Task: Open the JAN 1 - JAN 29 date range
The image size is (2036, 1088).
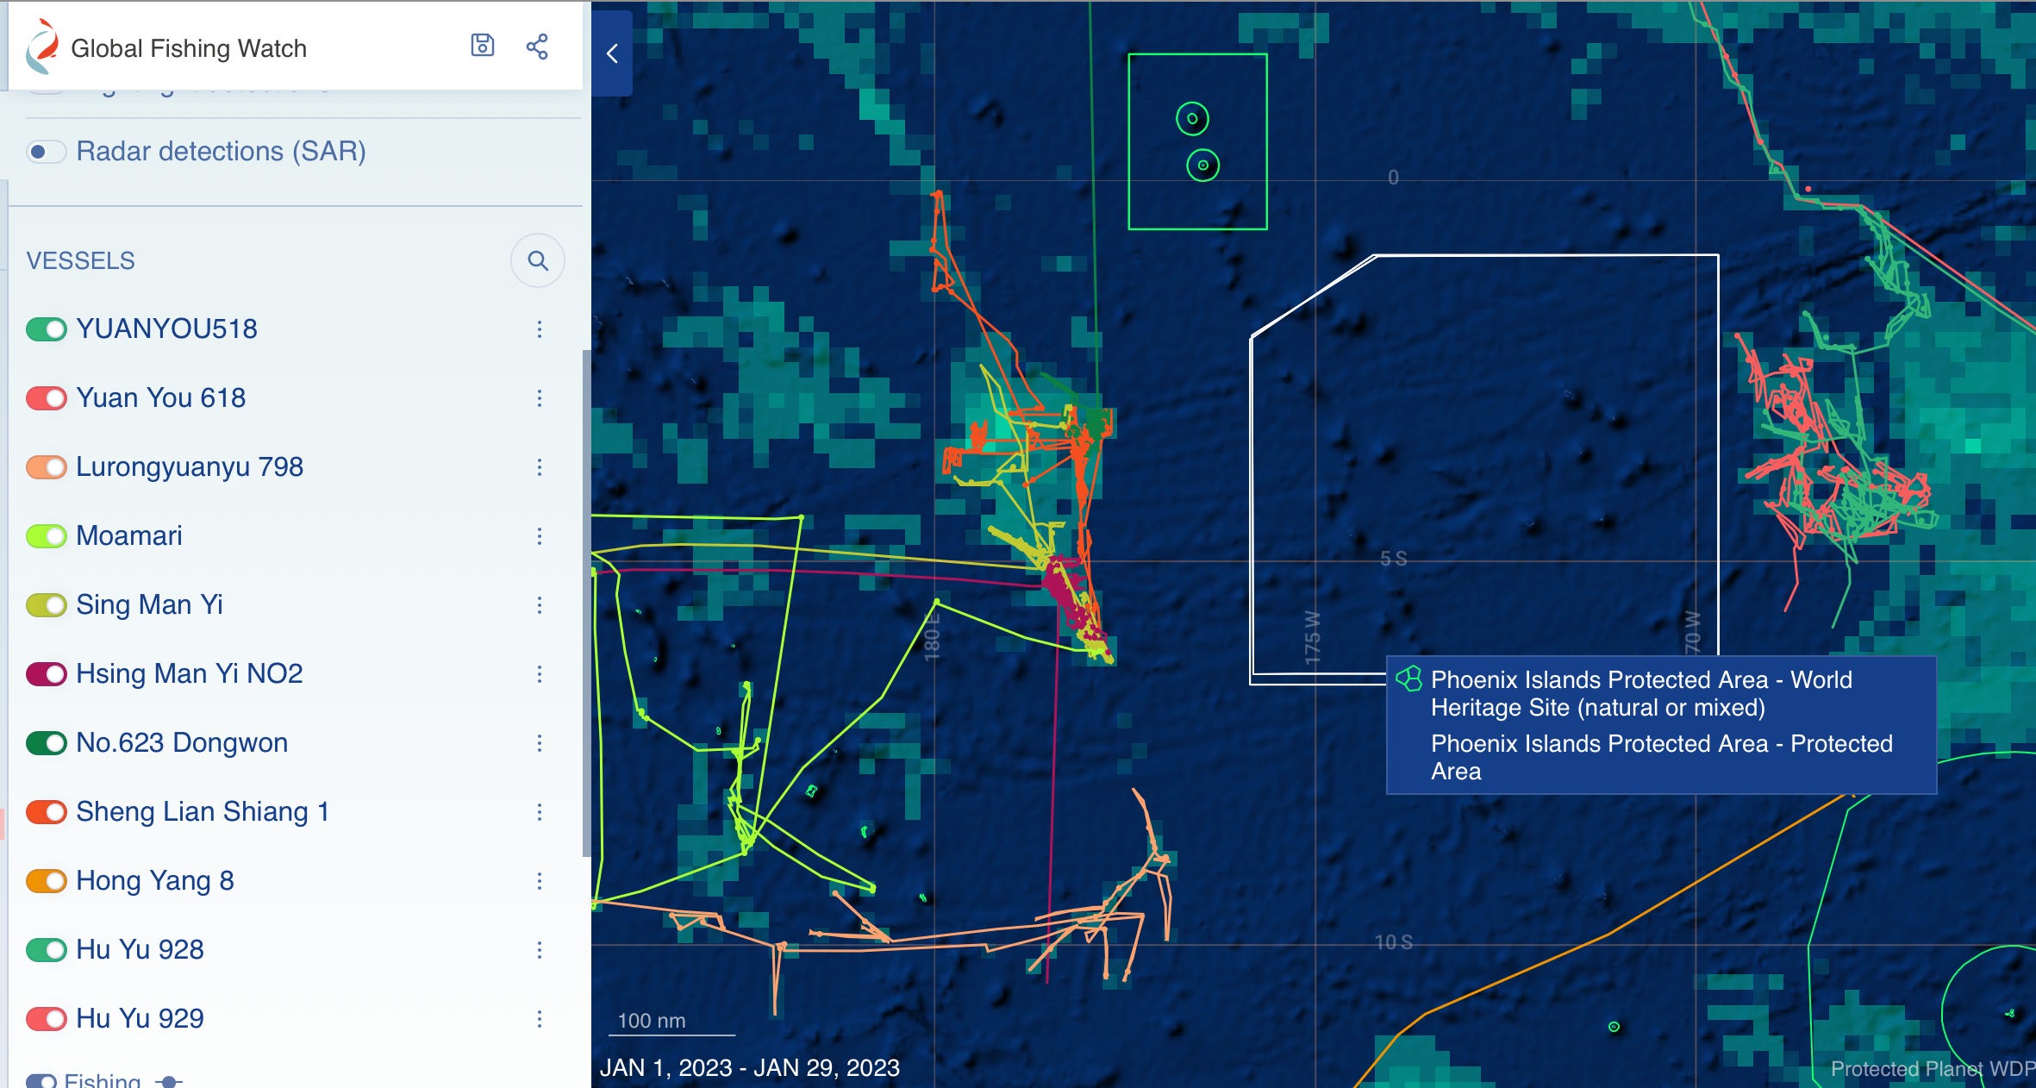Action: (x=752, y=1066)
